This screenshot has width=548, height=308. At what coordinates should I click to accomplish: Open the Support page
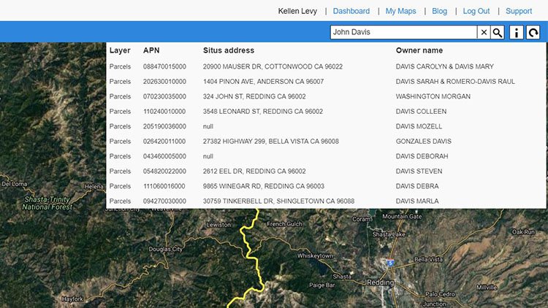[519, 11]
